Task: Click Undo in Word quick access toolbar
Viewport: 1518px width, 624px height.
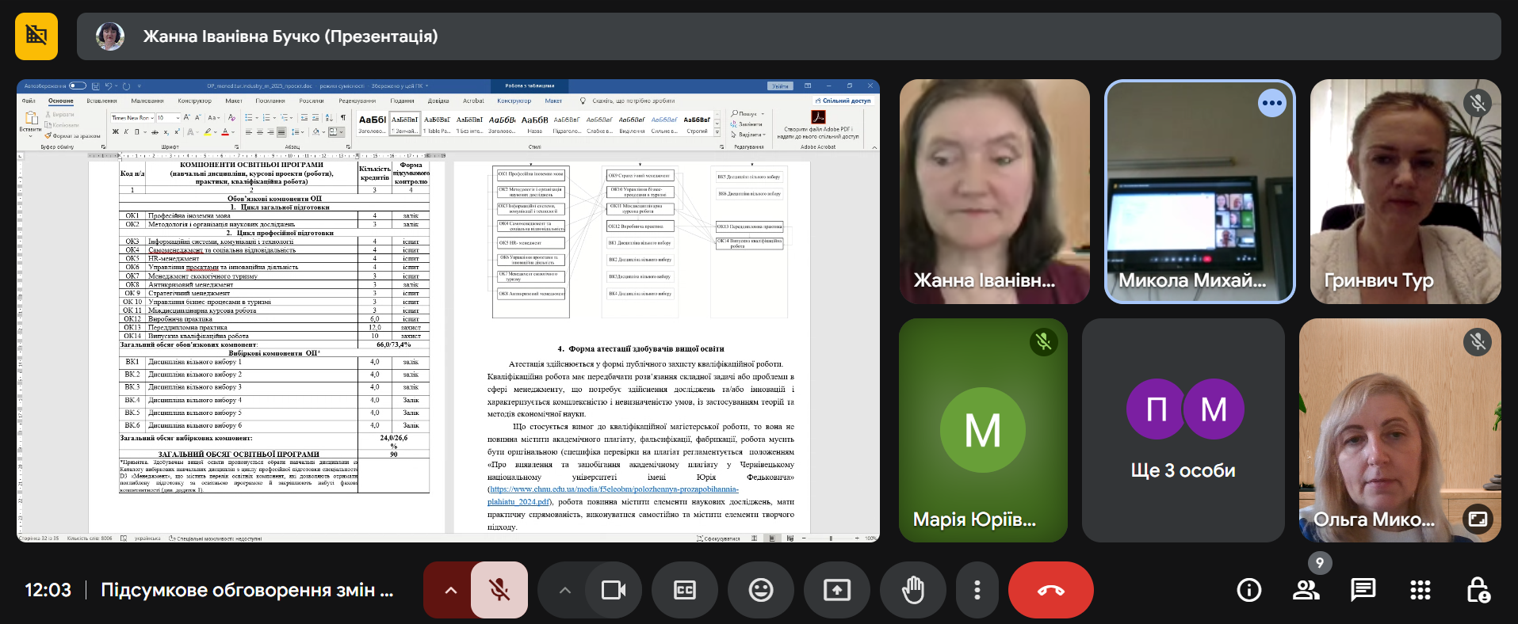Action: tap(109, 86)
